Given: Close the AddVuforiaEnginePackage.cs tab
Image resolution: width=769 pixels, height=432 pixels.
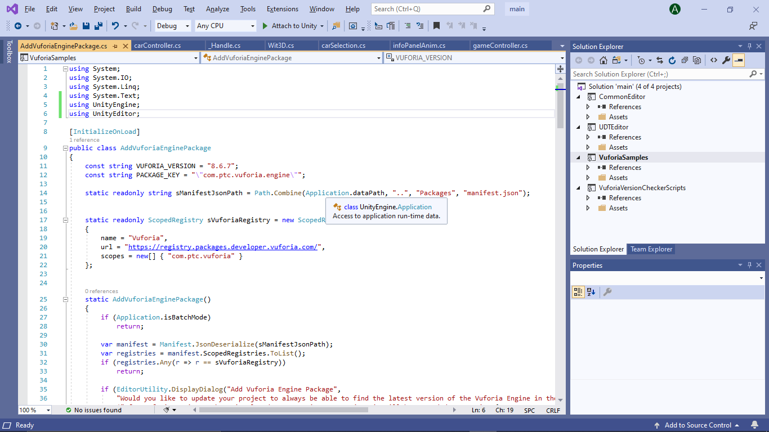Looking at the screenshot, I should [126, 46].
